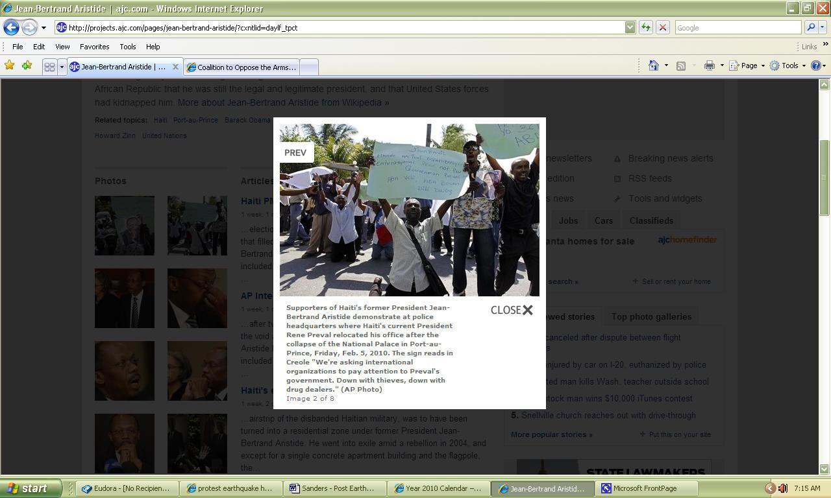Open the Quick Tabs grid icon
831x498 pixels.
pos(49,67)
